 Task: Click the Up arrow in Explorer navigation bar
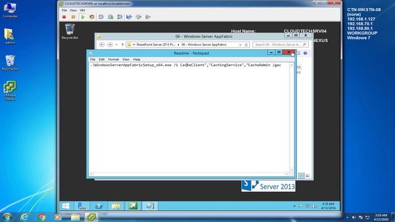coord(122,44)
